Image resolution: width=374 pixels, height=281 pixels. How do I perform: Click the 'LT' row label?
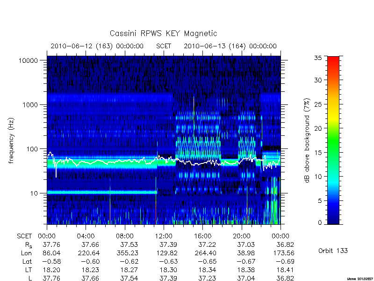coord(29,270)
